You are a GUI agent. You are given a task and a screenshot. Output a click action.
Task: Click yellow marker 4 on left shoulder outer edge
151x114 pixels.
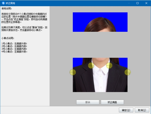(128, 72)
